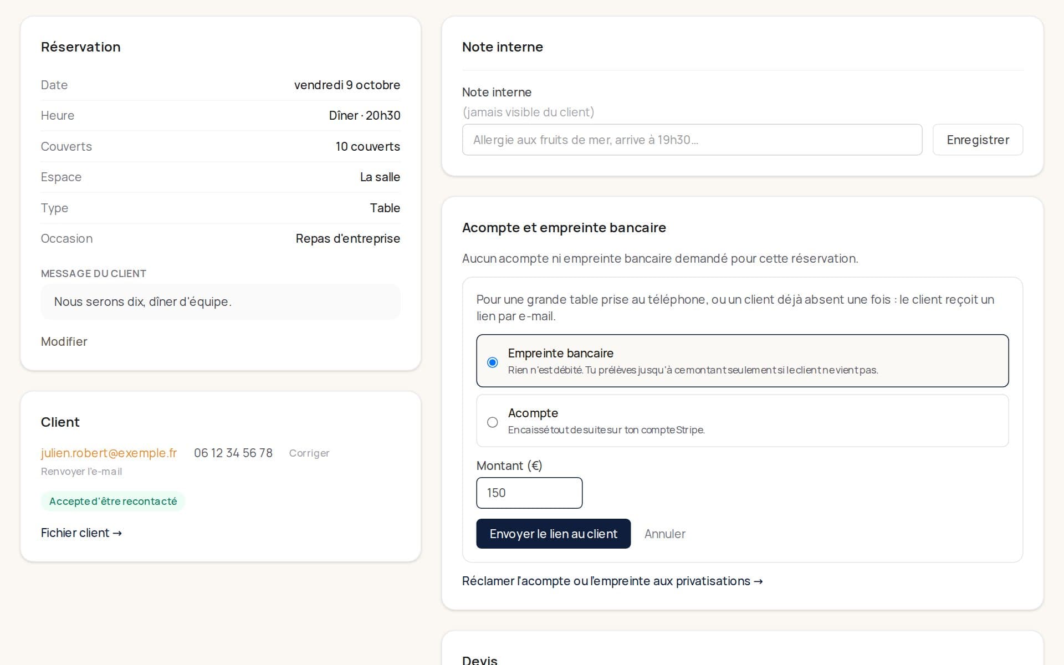Image resolution: width=1064 pixels, height=665 pixels.
Task: Click the 'Table' type value
Action: (x=385, y=208)
